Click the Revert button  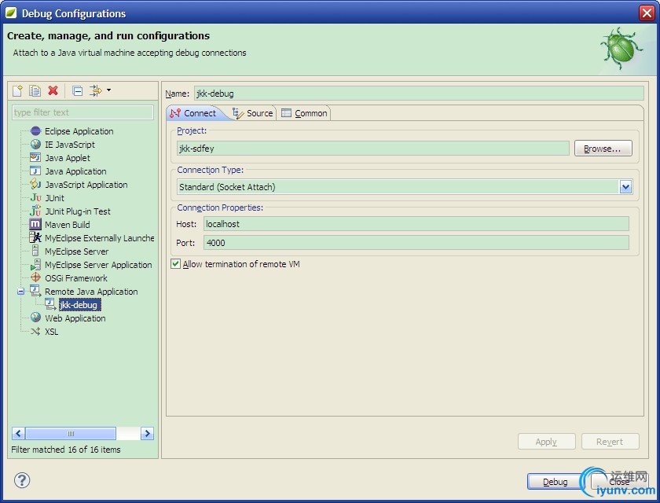click(610, 442)
